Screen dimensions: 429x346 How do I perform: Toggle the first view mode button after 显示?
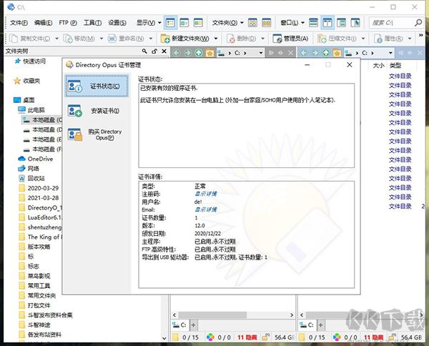(170, 23)
